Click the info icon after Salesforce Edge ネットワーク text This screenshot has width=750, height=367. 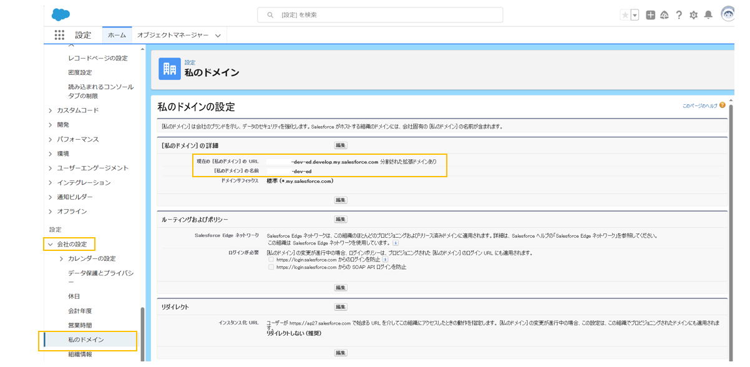point(395,243)
